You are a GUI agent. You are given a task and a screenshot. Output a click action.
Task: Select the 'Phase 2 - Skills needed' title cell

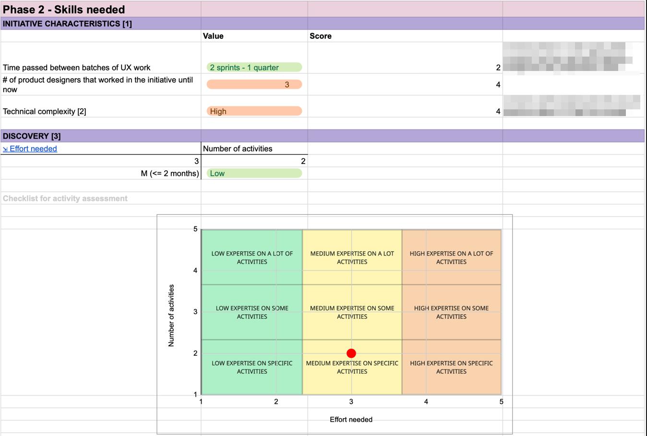click(x=64, y=10)
